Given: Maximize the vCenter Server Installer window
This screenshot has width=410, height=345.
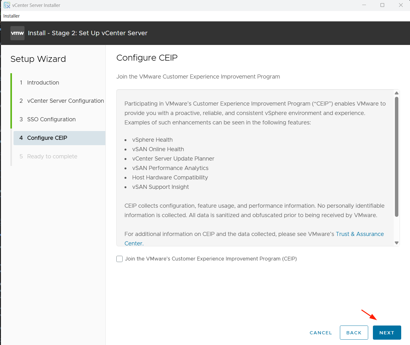Looking at the screenshot, I should click(x=382, y=5).
